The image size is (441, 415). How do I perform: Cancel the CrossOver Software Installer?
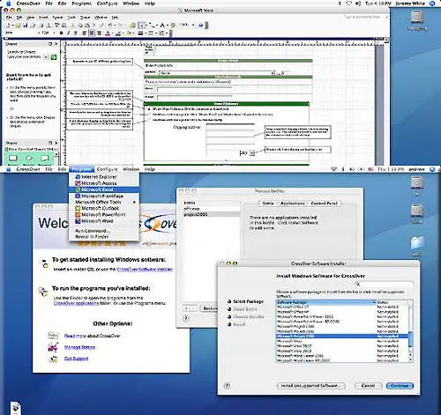click(368, 386)
